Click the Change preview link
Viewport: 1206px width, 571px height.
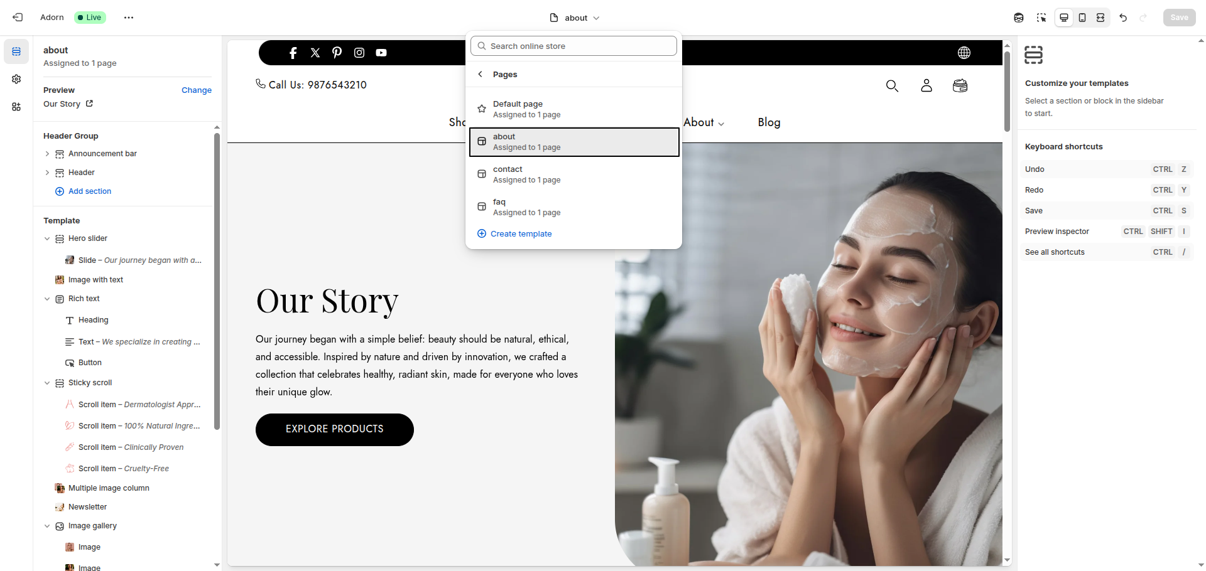tap(197, 90)
